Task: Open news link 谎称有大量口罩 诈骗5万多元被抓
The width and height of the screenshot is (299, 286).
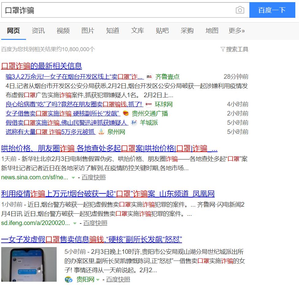Action: (x=51, y=132)
